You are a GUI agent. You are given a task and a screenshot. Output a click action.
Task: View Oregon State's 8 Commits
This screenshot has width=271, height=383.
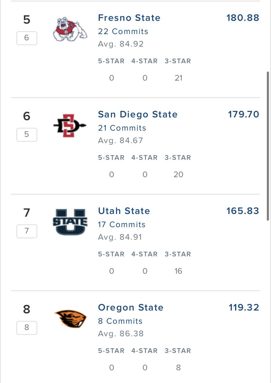(120, 321)
